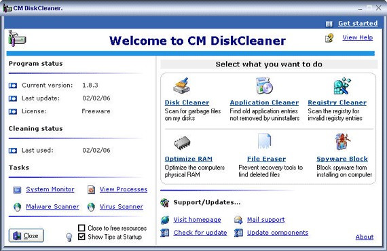Click the Select what you want to do header
The image size is (387, 251).
(269, 64)
